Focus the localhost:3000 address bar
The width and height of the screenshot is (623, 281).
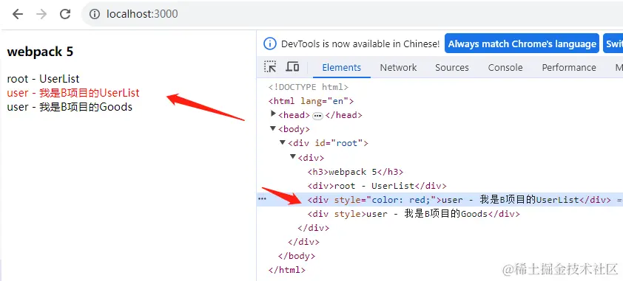tap(352, 14)
